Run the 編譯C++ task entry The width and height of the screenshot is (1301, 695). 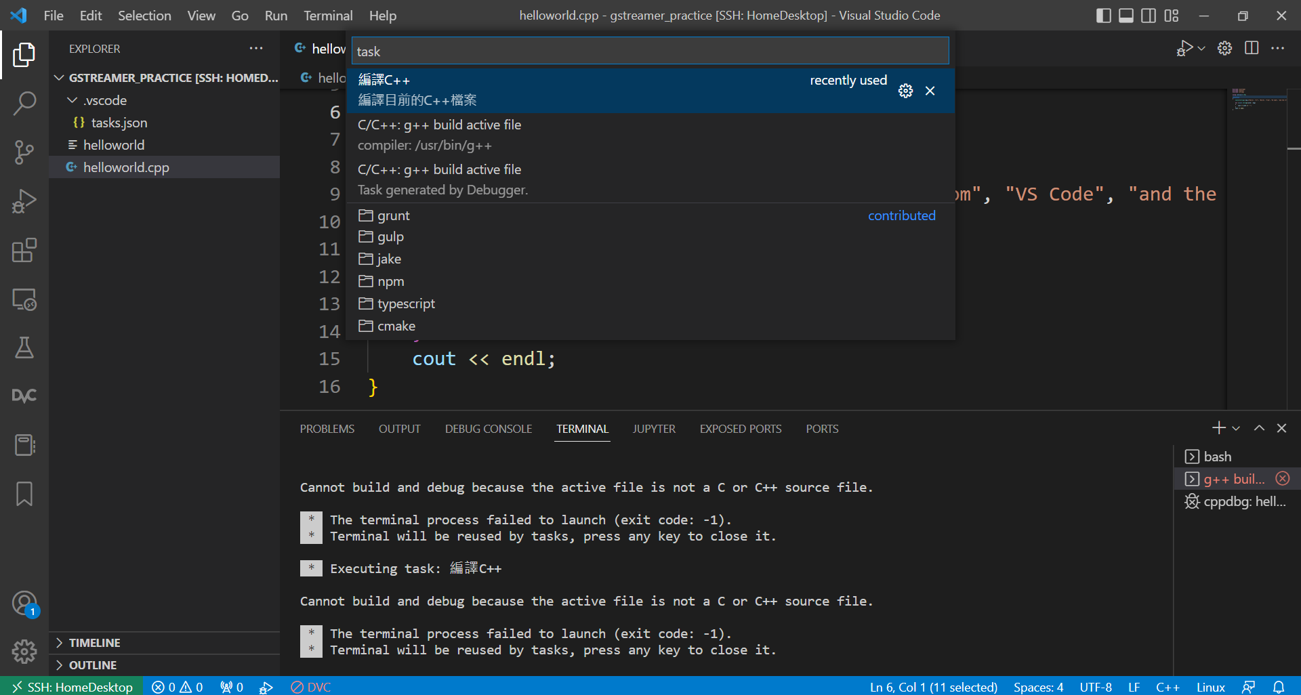coord(650,90)
